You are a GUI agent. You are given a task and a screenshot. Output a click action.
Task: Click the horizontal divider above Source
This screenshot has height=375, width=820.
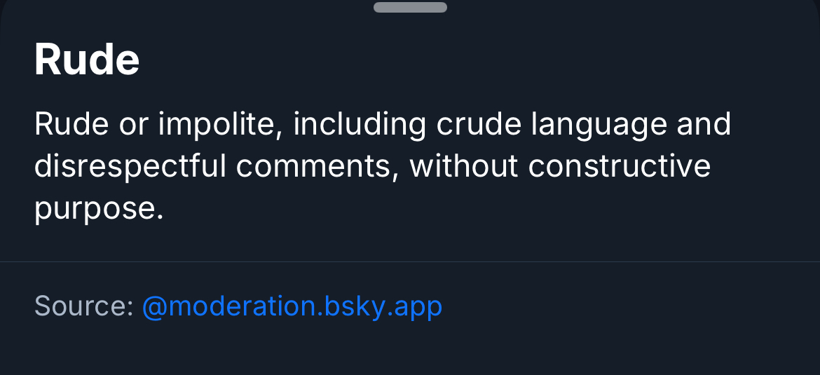point(410,262)
